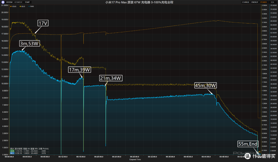The image size is (278, 162).
Task: Click the Elapsed Time axis label
Action: pyautogui.click(x=135, y=159)
